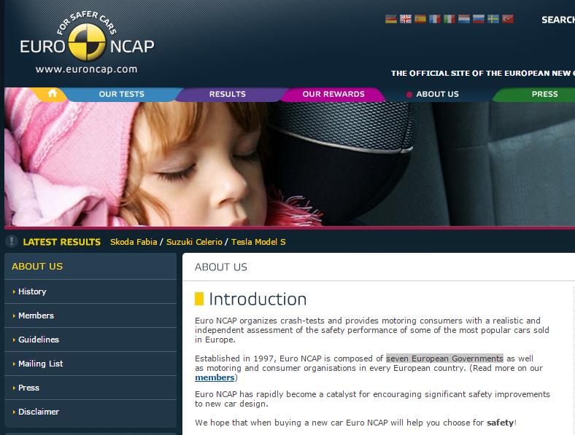Go to home via the house icon

[52, 94]
